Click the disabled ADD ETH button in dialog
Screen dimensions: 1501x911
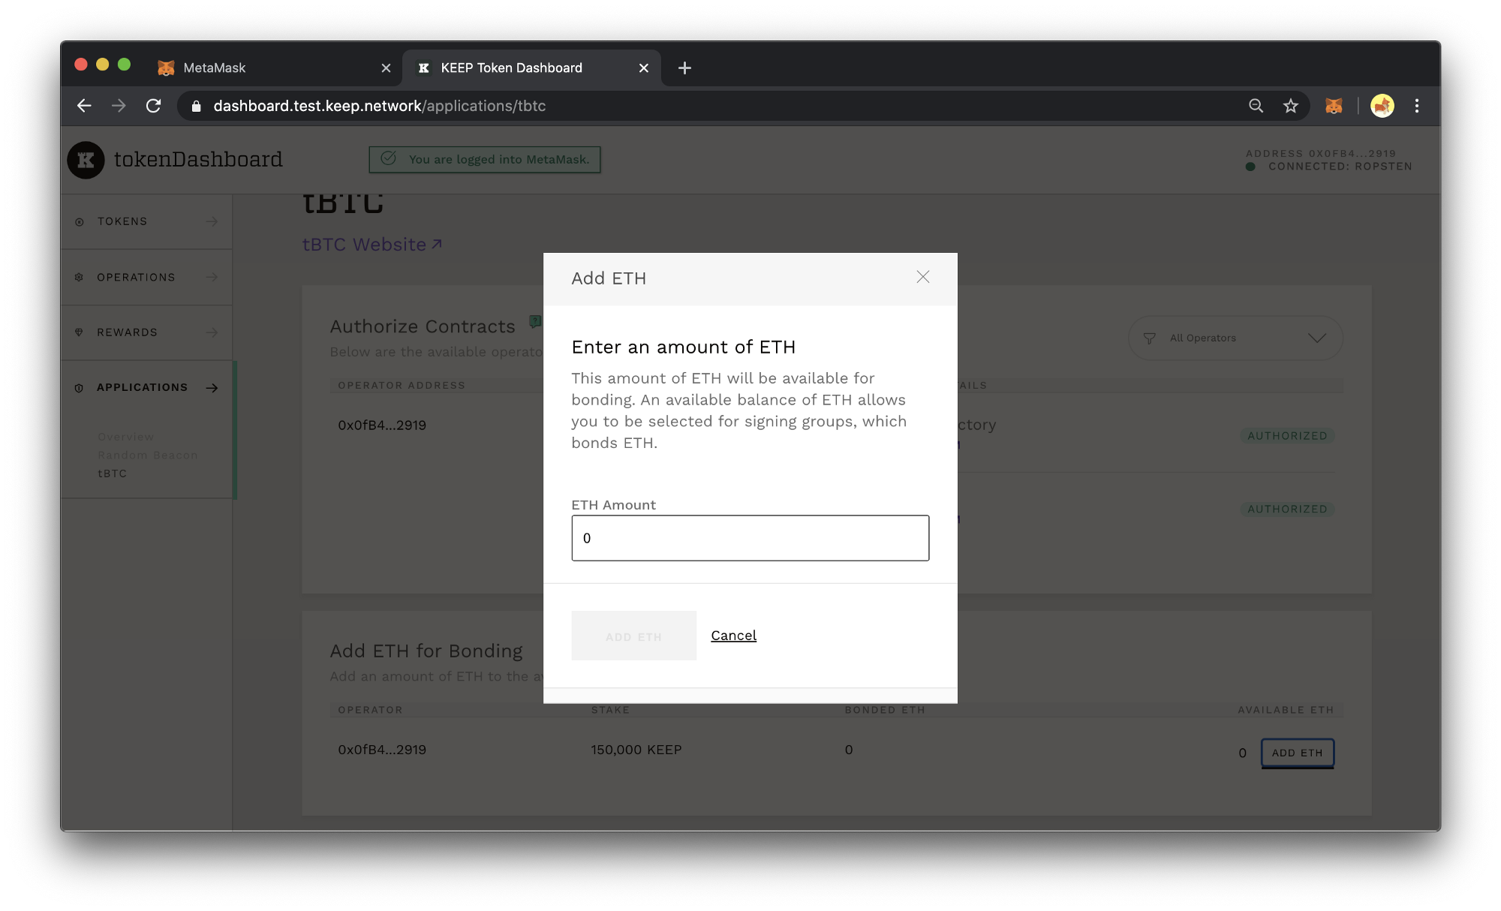point(633,636)
